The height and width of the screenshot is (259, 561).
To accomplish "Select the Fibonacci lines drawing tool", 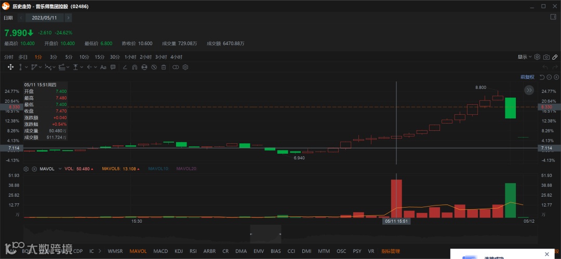I will 61,67.
